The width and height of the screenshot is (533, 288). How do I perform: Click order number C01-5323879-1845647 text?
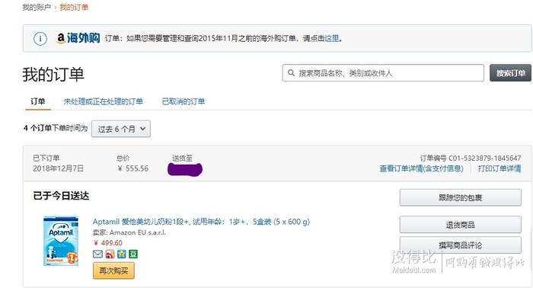(484, 158)
